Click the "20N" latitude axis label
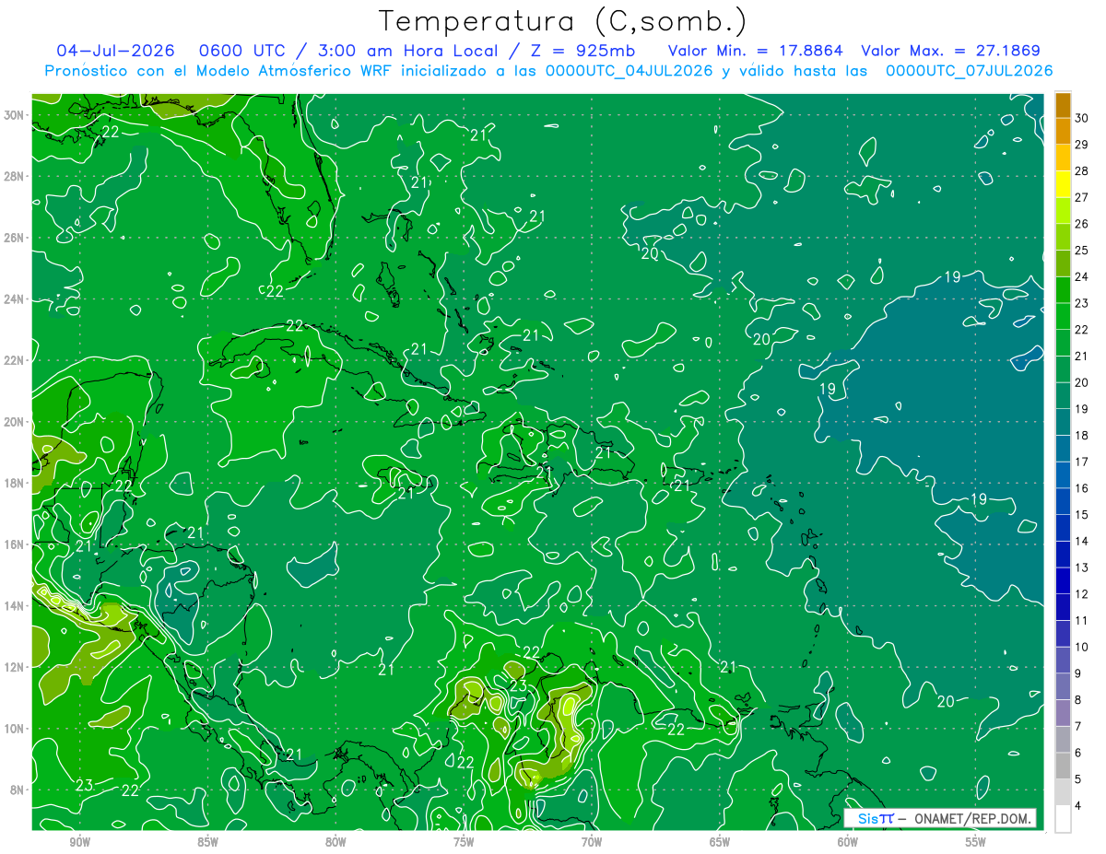Viewport: 1106px width, 854px height. [14, 422]
